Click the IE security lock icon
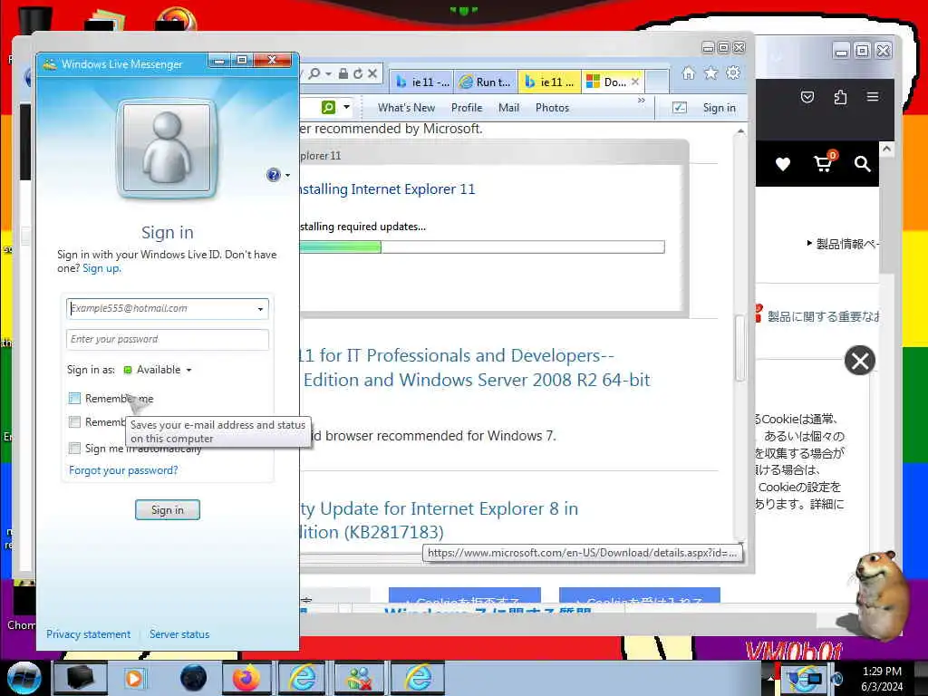 click(x=343, y=73)
